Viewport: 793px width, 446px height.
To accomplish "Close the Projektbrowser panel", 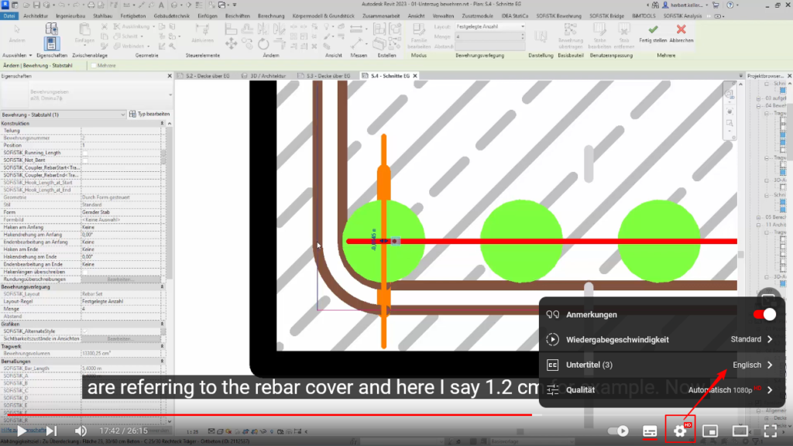I will click(x=789, y=76).
